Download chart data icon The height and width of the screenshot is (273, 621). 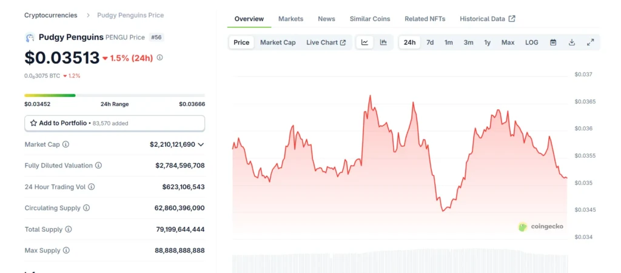point(572,42)
